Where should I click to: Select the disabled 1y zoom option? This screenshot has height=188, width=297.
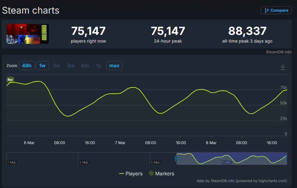click(x=99, y=65)
